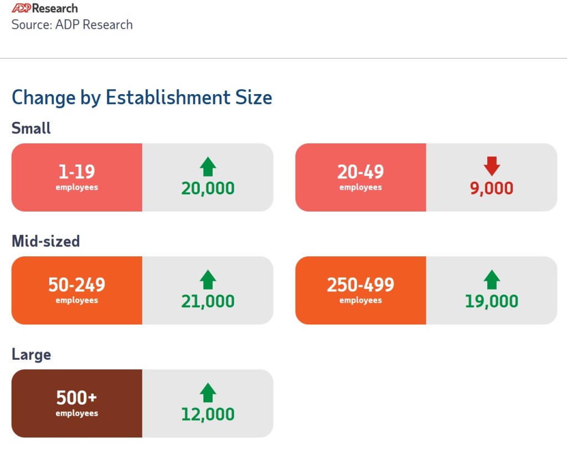Click the green up arrow above 21,000
Screen dimensions: 567x449
pyautogui.click(x=208, y=280)
